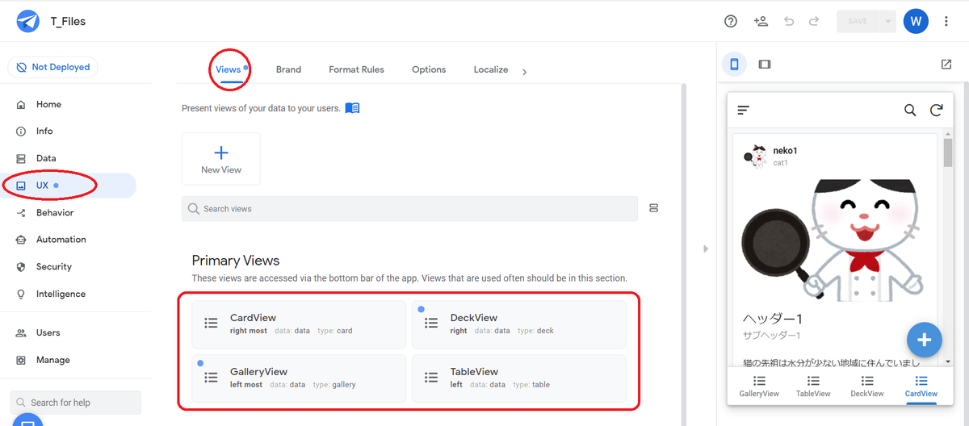Switch to DeckView in preview bottom bar
969x426 pixels.
867,386
